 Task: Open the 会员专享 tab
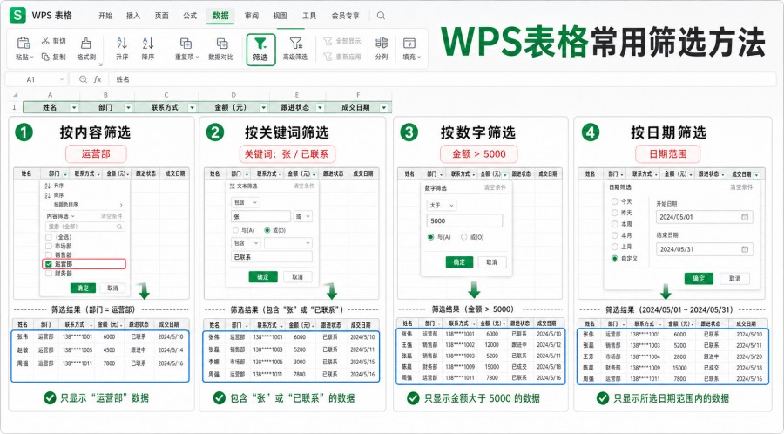coord(346,16)
